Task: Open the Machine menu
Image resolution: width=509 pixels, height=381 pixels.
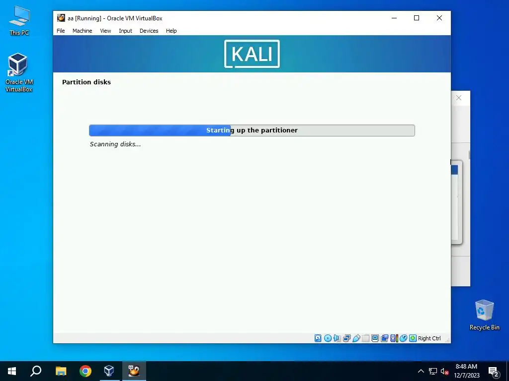Action: pyautogui.click(x=82, y=31)
